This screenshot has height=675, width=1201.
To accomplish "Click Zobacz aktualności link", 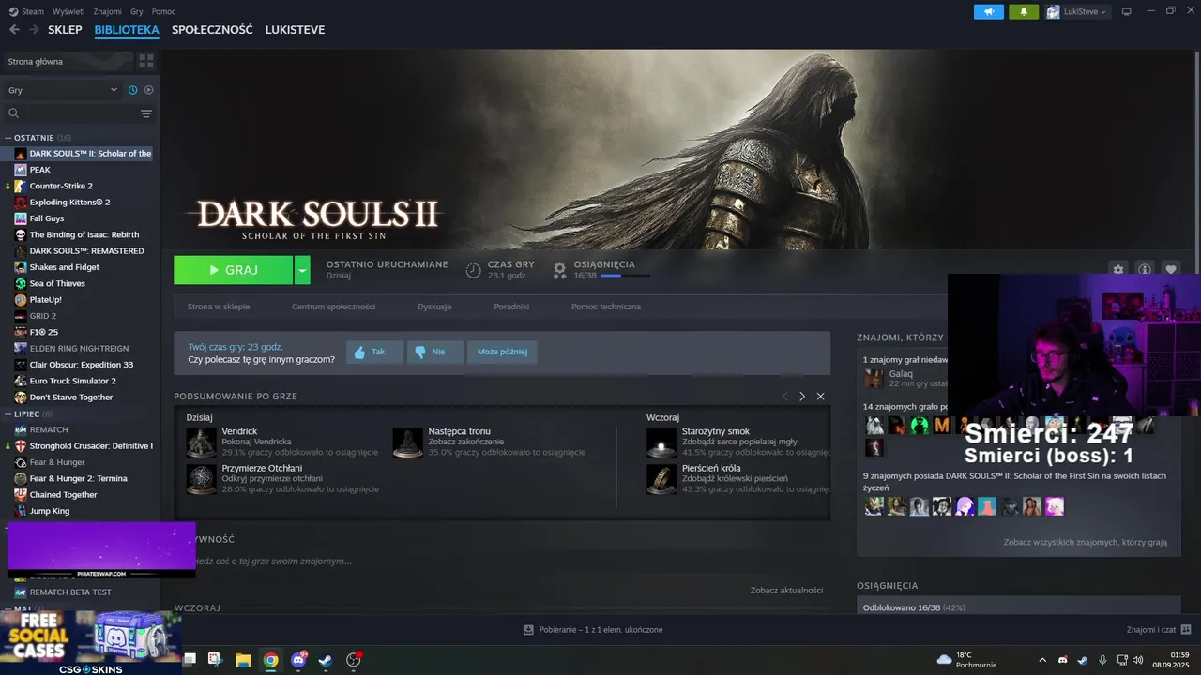I will pos(786,591).
